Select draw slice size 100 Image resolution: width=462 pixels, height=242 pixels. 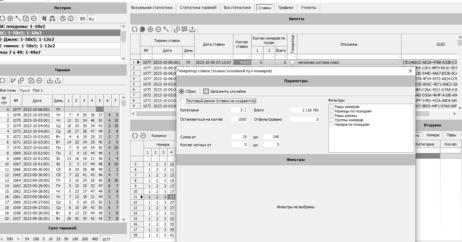coord(75,239)
